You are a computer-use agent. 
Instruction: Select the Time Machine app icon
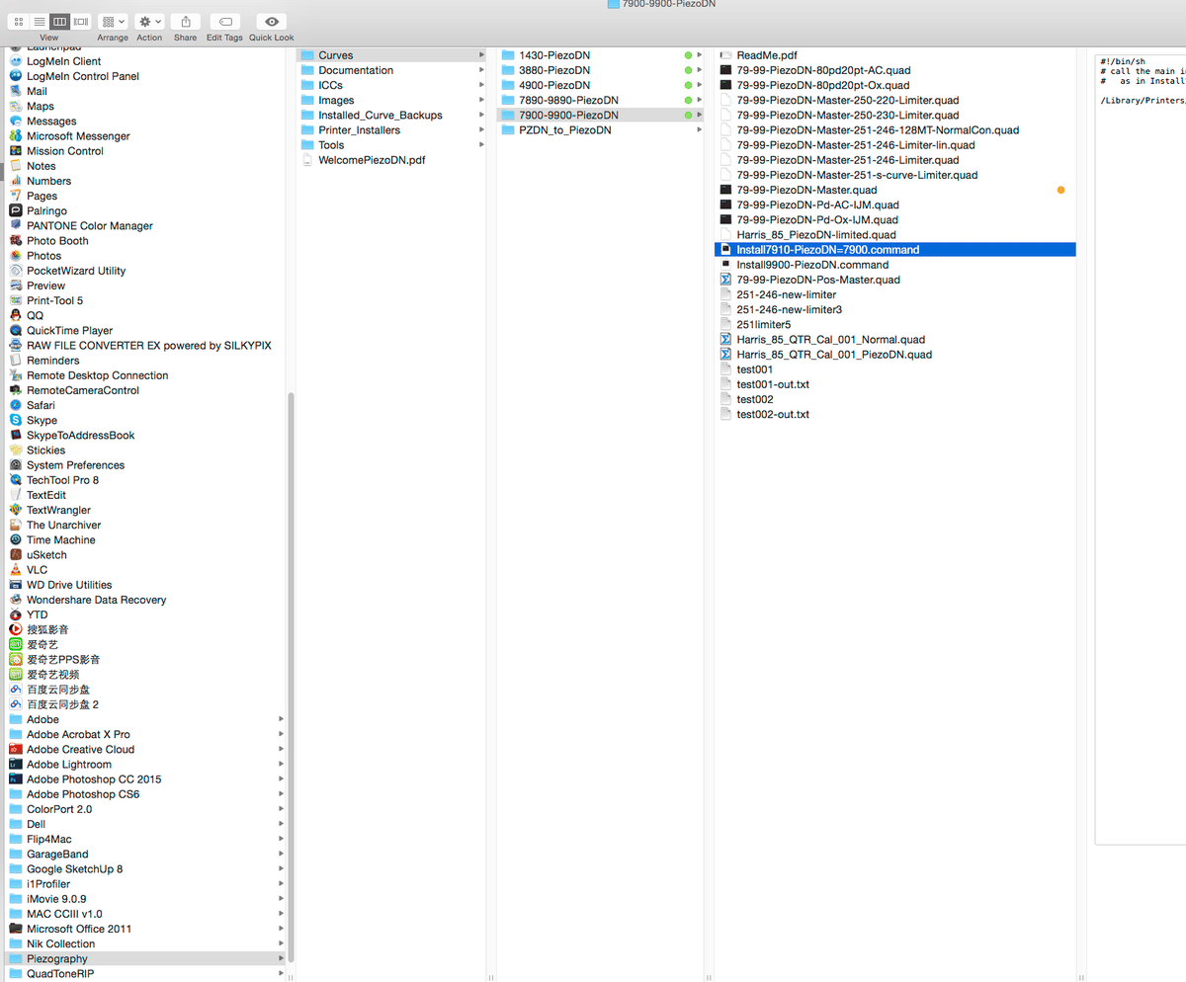coord(16,540)
